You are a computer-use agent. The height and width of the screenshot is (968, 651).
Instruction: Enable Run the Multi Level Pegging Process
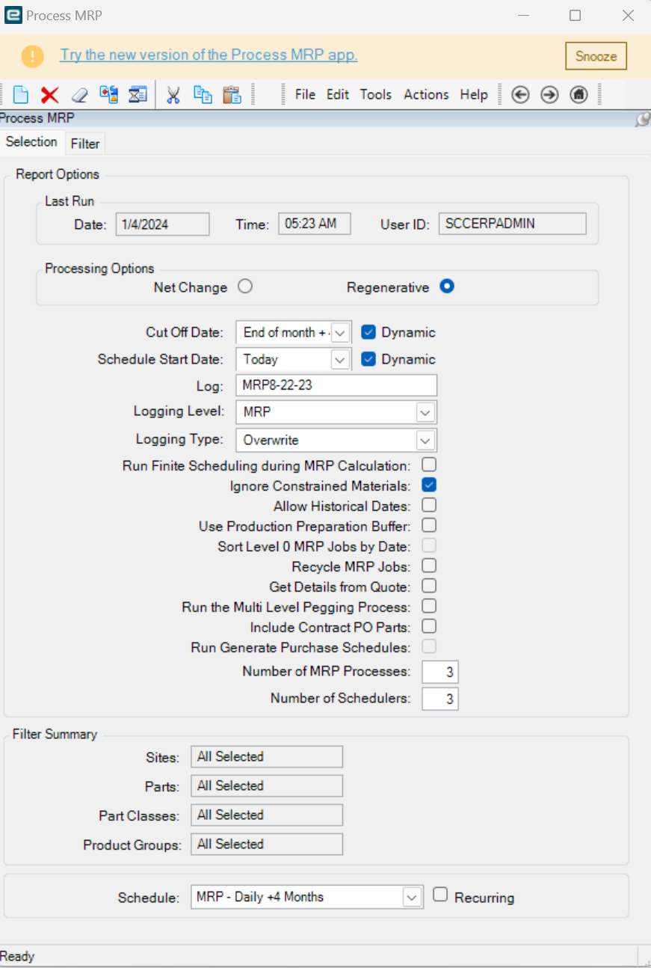(429, 606)
